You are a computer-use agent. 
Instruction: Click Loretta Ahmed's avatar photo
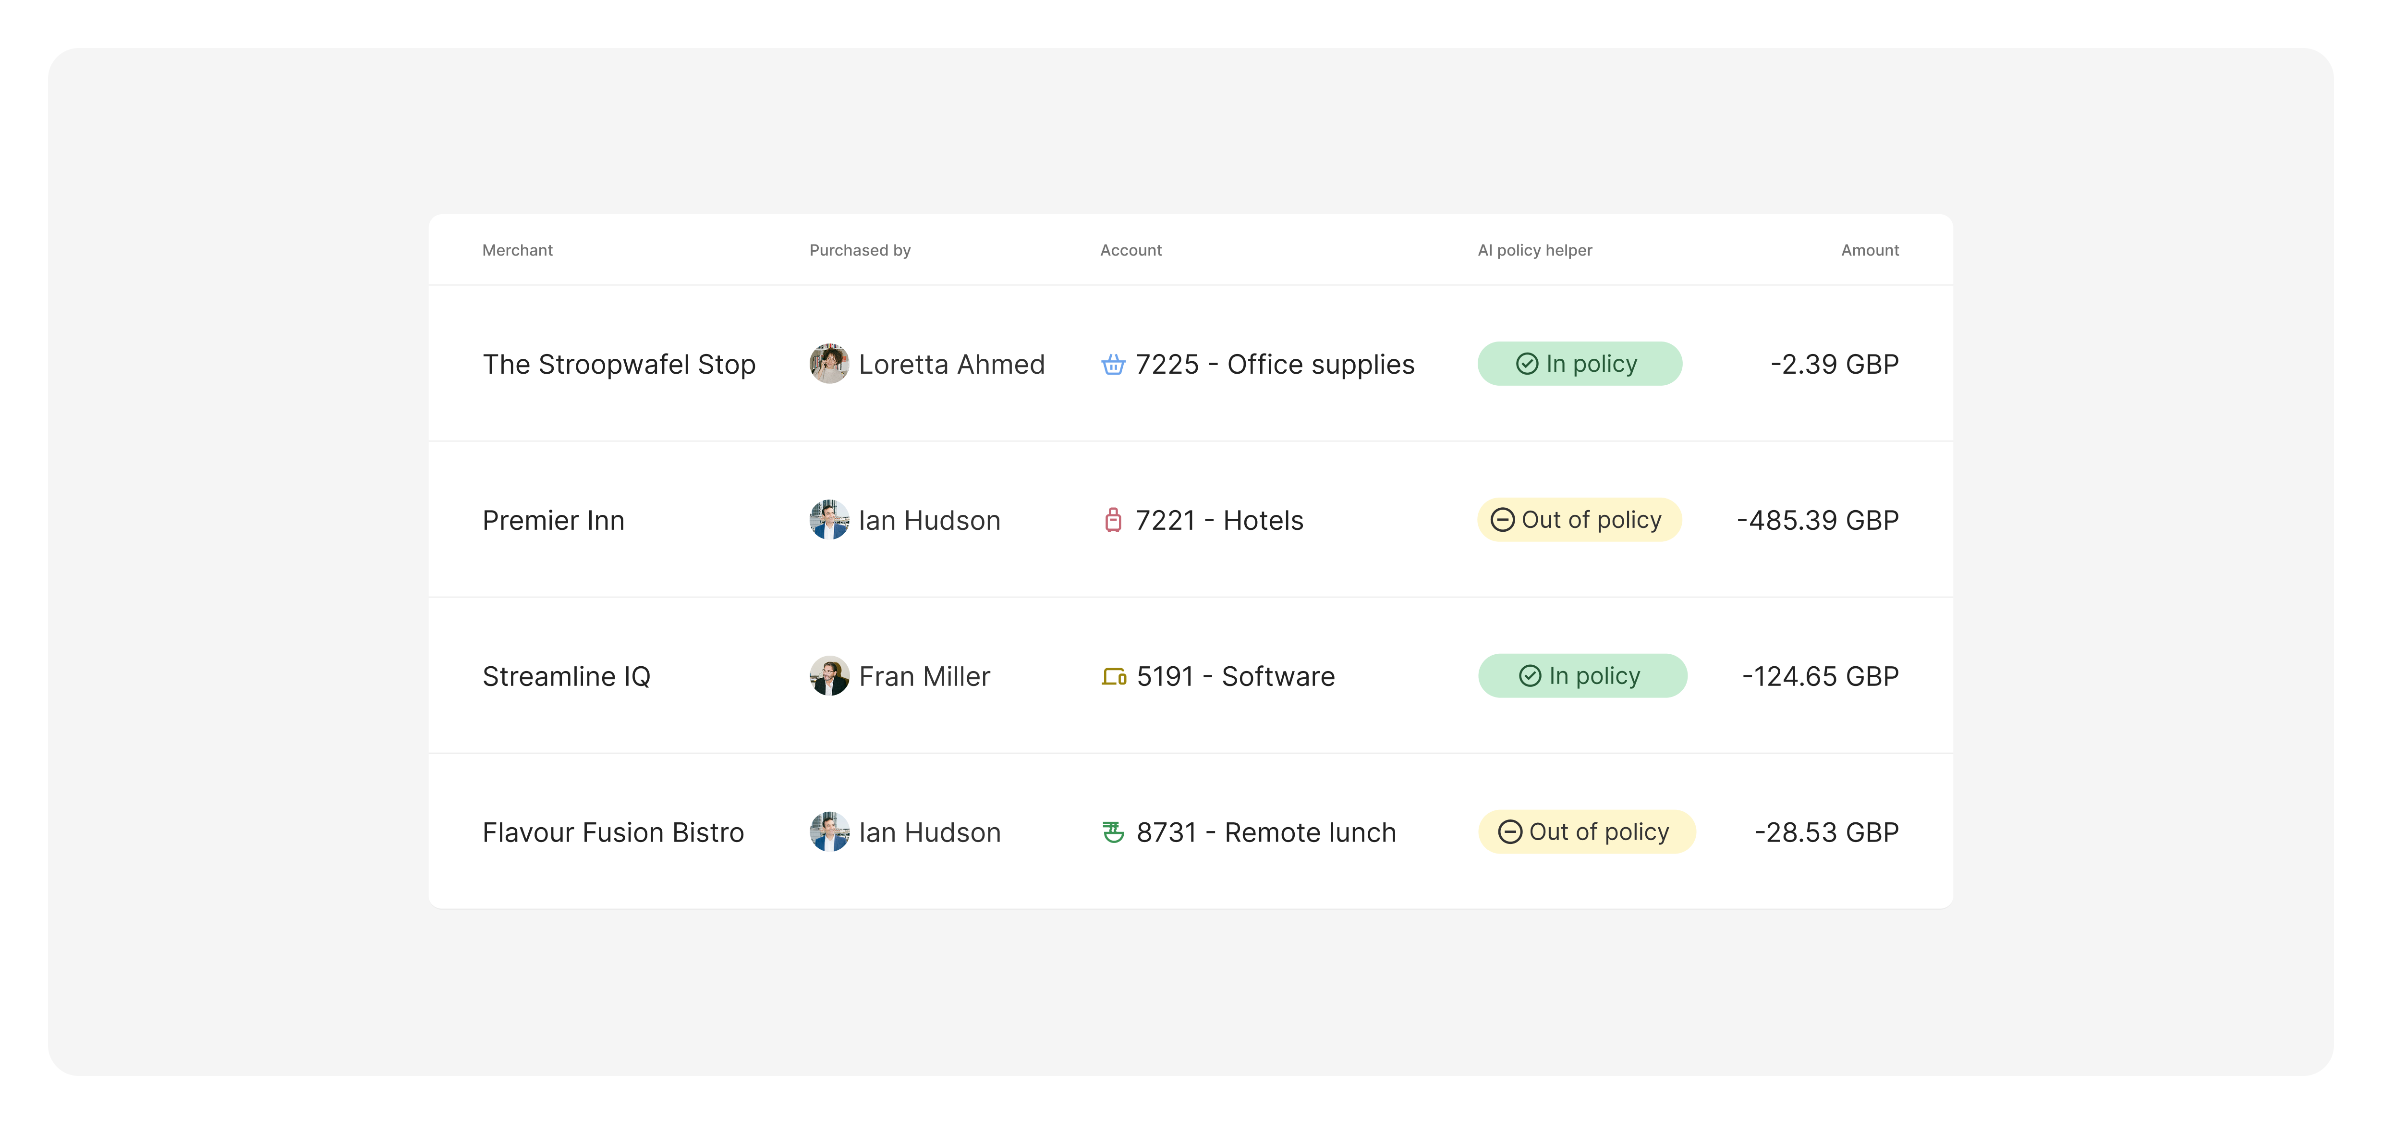click(828, 364)
